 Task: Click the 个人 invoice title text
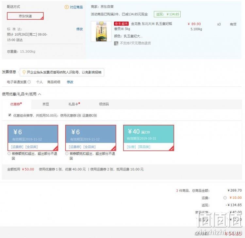point(40,82)
